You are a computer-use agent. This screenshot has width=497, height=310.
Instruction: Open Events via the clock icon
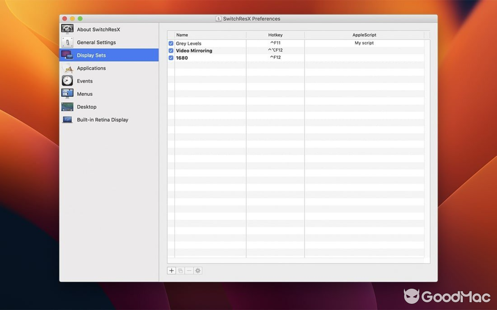67,81
